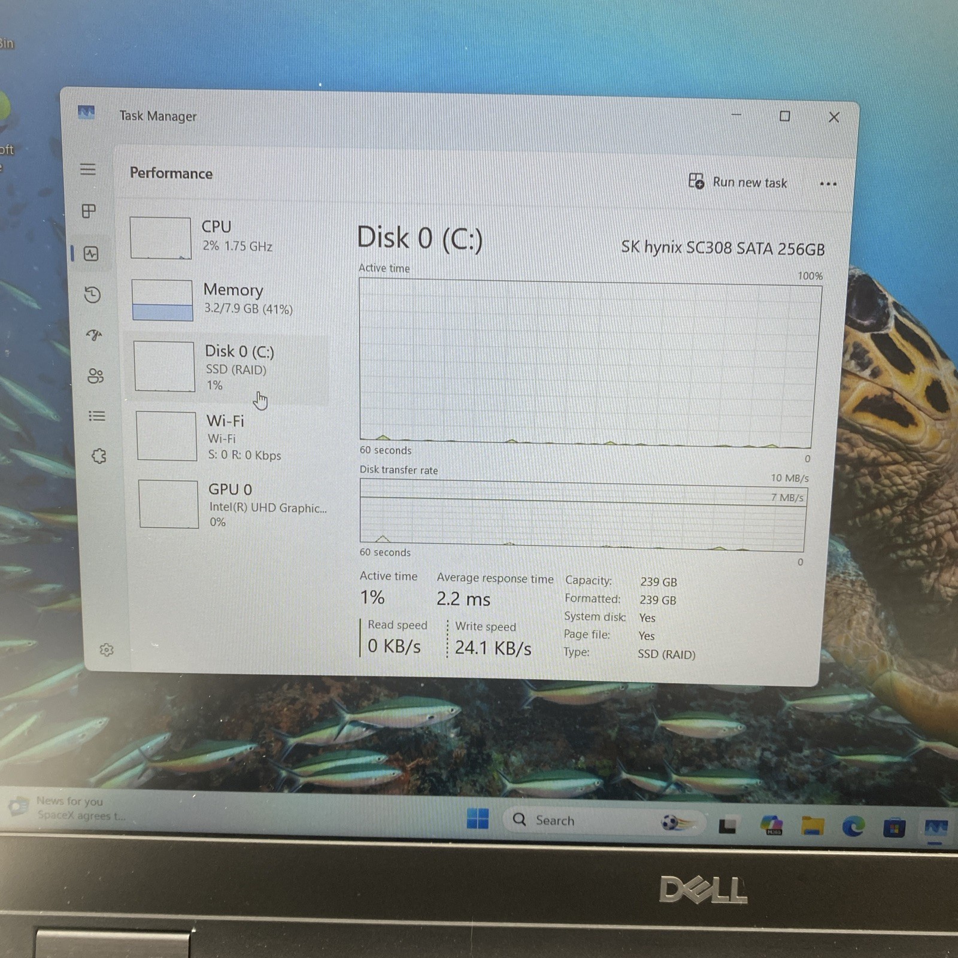958x958 pixels.
Task: Open Task View from the taskbar
Action: point(727,826)
